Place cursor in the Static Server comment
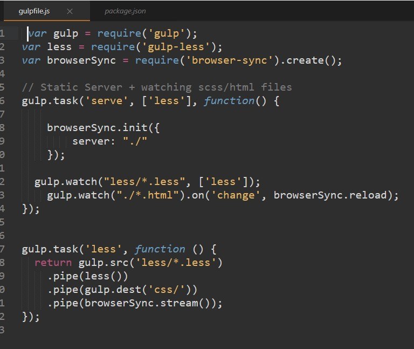 pyautogui.click(x=157, y=87)
